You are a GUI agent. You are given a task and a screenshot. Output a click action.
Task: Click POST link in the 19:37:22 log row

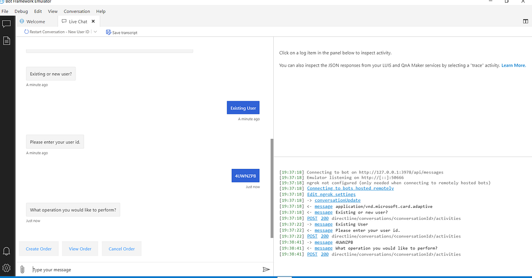coord(312,236)
